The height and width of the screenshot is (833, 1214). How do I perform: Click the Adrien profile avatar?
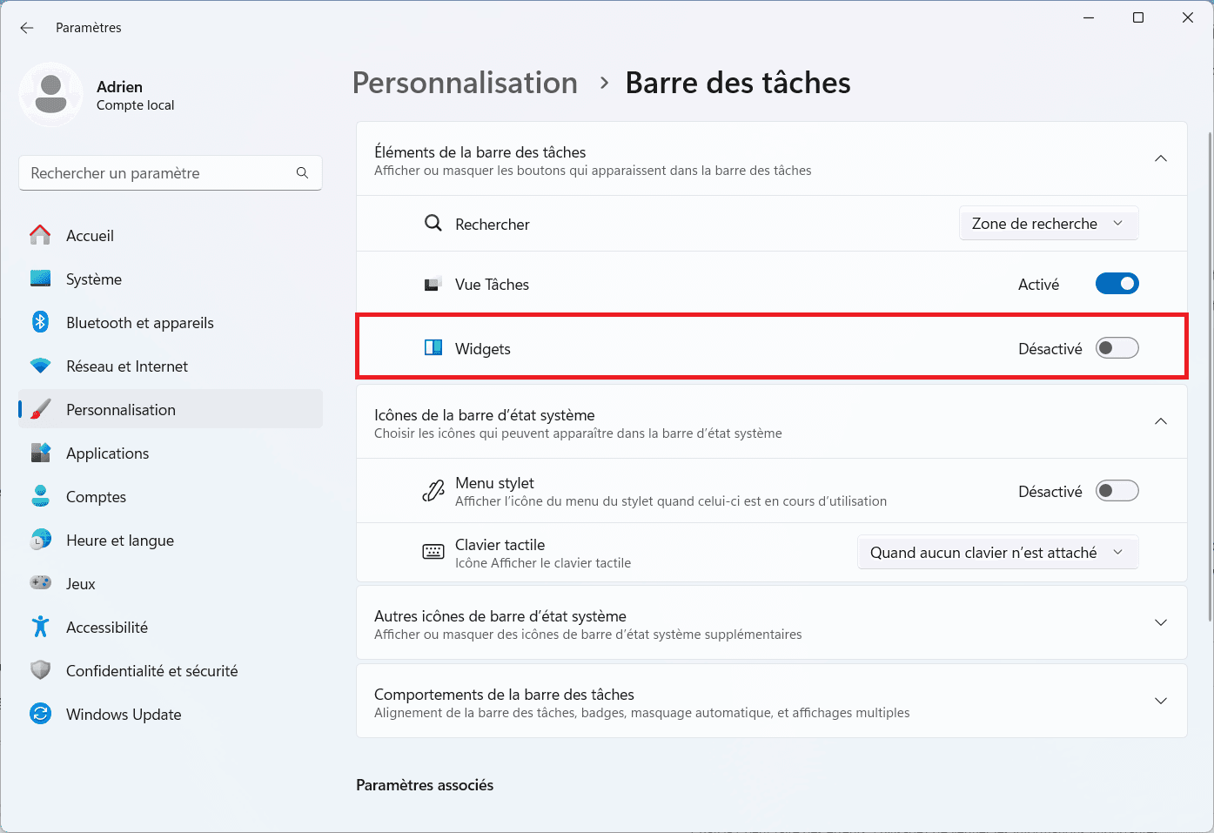[51, 95]
